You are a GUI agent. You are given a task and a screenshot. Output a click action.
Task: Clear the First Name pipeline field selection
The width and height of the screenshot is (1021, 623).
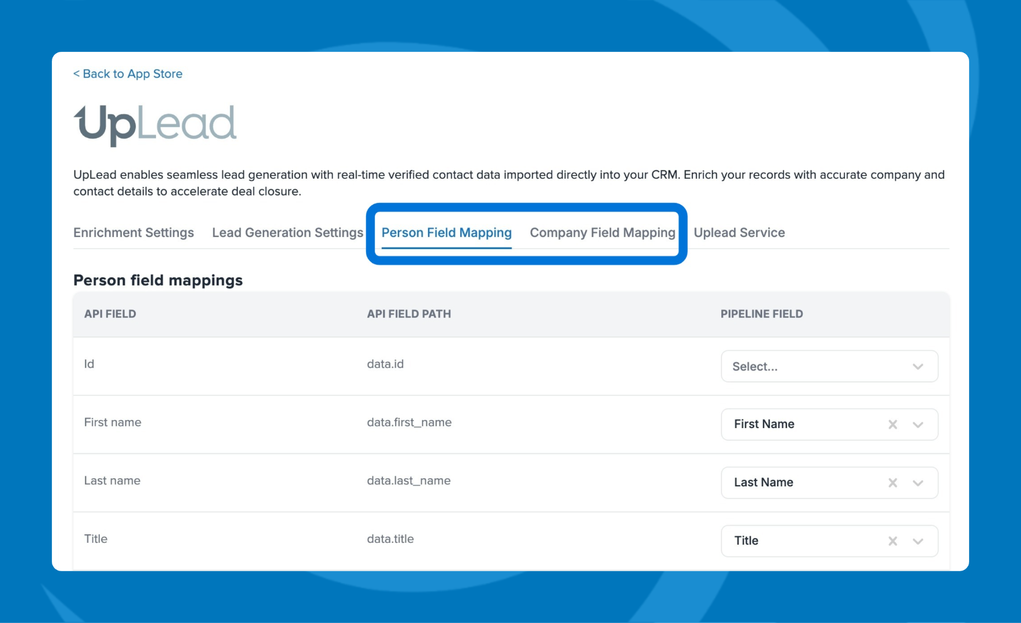click(892, 425)
